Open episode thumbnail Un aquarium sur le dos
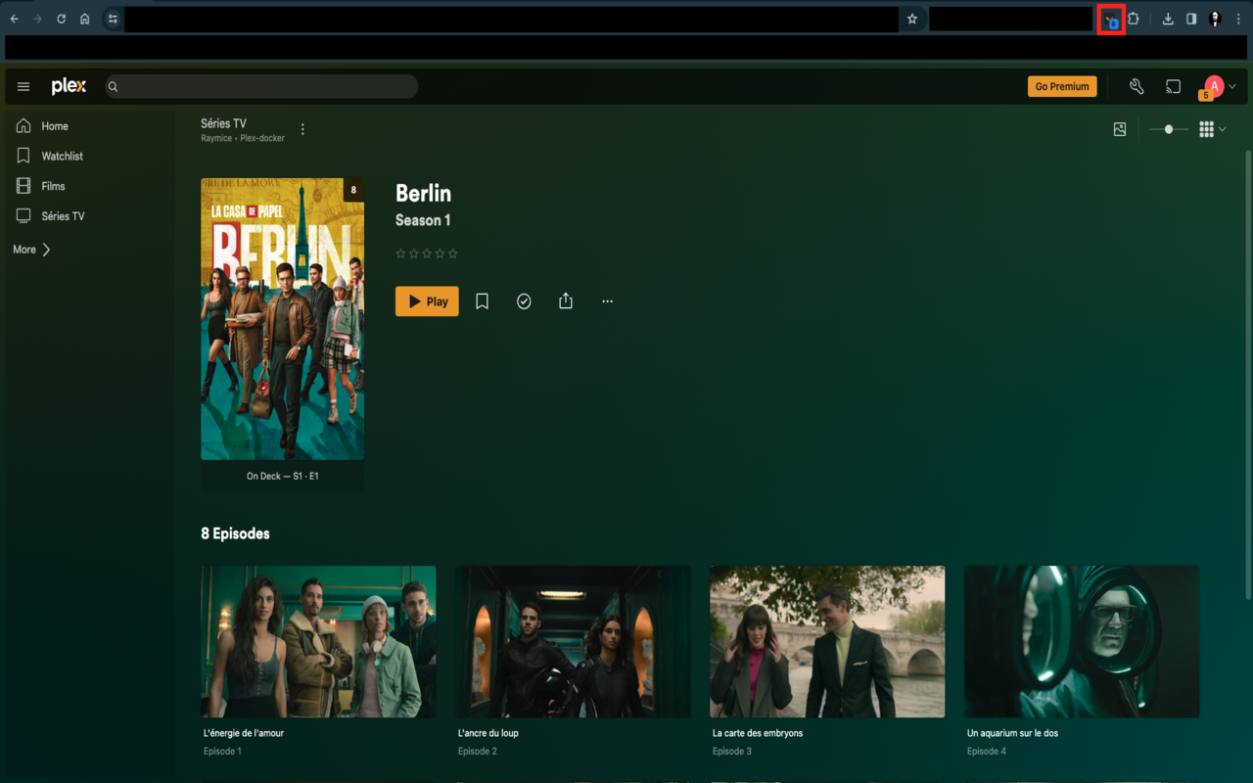The height and width of the screenshot is (783, 1253). (x=1082, y=641)
